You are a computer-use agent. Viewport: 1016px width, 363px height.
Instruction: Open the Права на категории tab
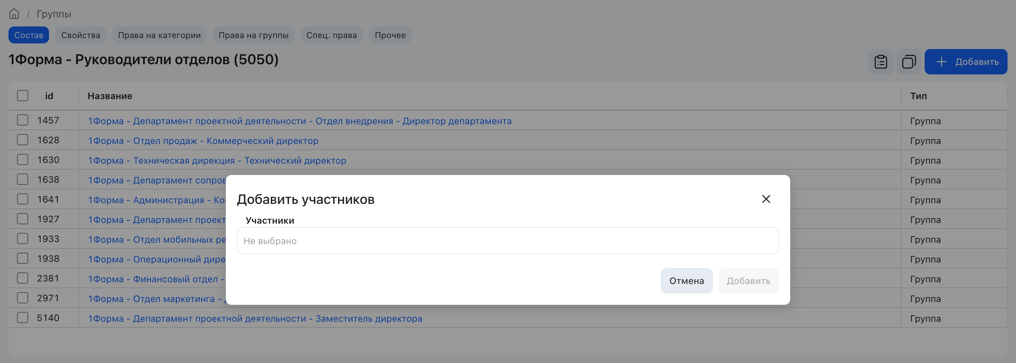(159, 35)
